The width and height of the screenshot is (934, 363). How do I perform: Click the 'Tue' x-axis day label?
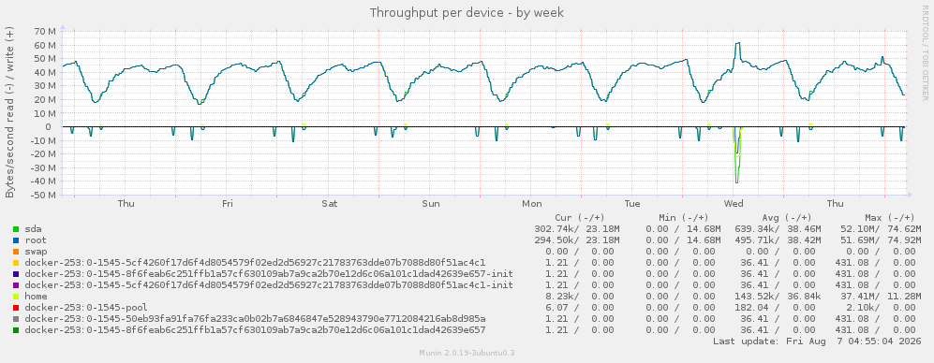632,204
